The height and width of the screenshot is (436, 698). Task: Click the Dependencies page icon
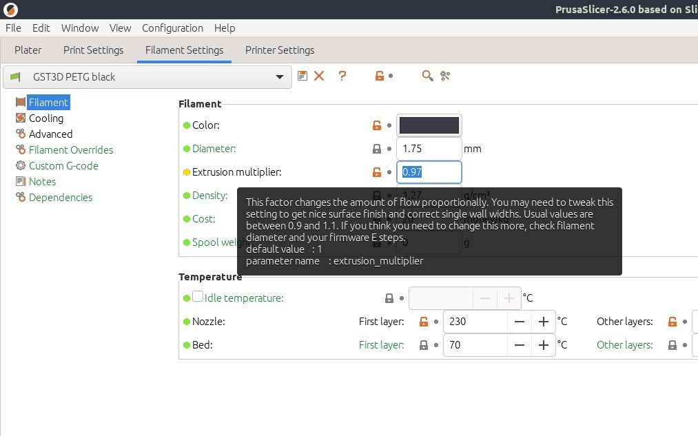pos(21,197)
